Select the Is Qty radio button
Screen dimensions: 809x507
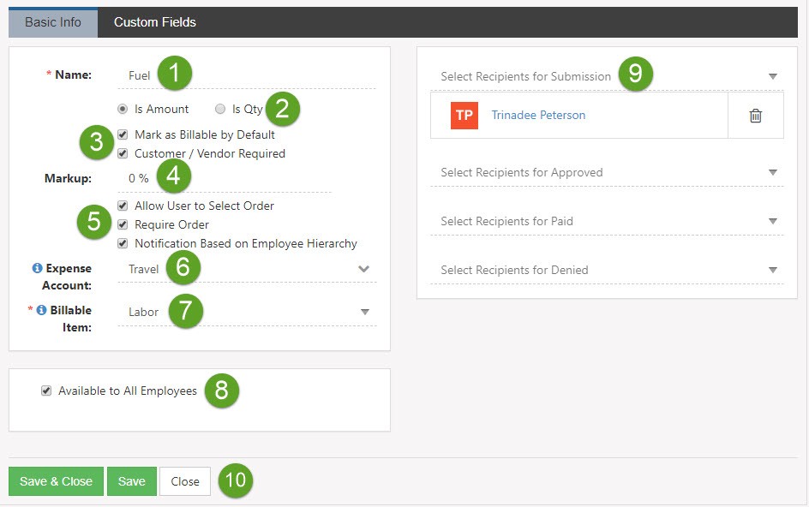point(220,110)
